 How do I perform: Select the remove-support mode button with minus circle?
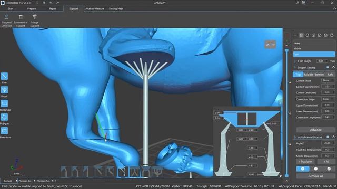[x=316, y=169]
